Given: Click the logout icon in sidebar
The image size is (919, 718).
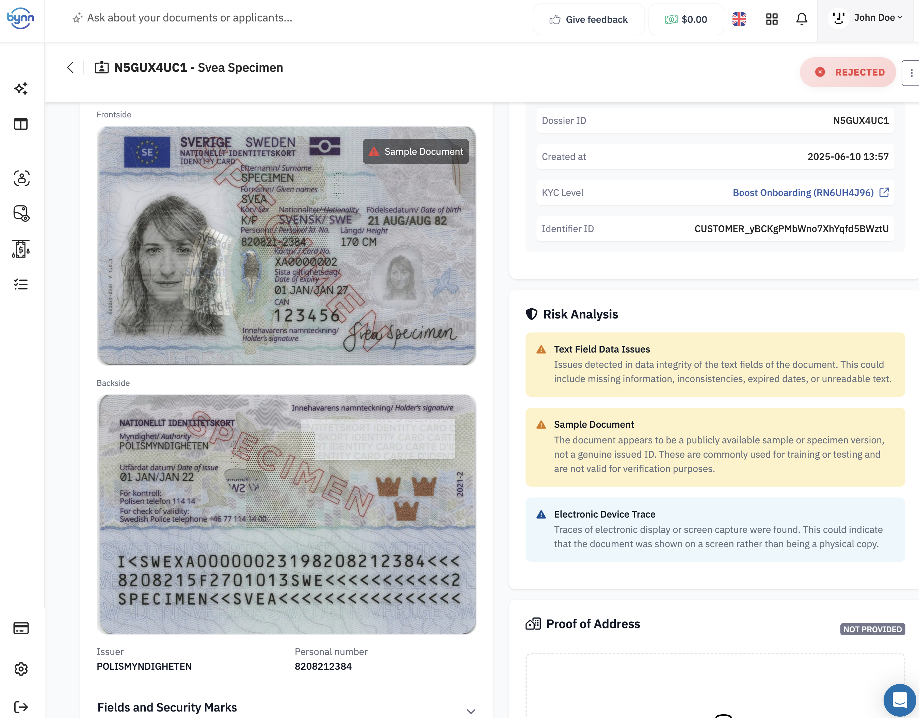Looking at the screenshot, I should point(21,707).
